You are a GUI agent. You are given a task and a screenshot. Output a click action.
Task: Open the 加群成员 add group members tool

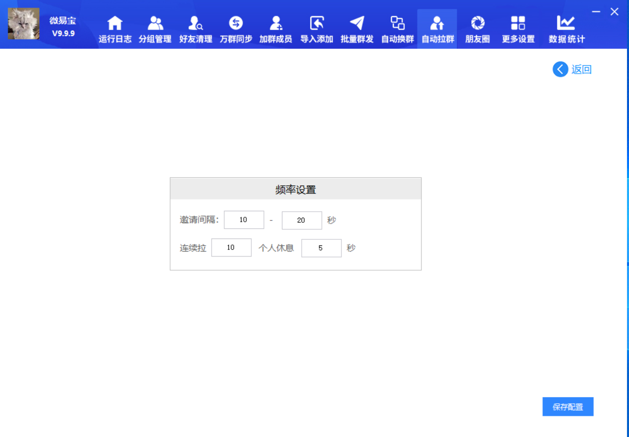(275, 28)
